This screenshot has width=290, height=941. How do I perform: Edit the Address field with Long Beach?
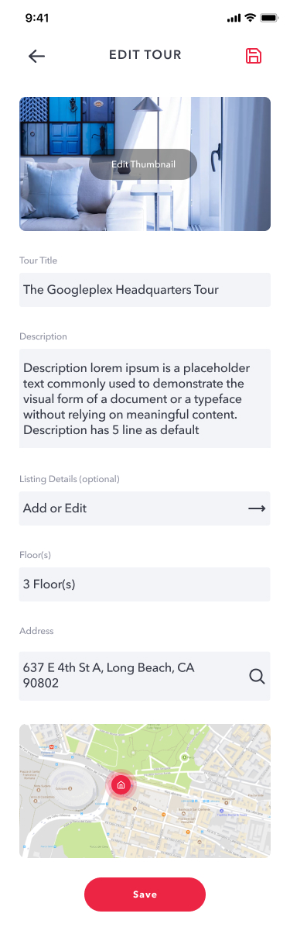[145, 676]
